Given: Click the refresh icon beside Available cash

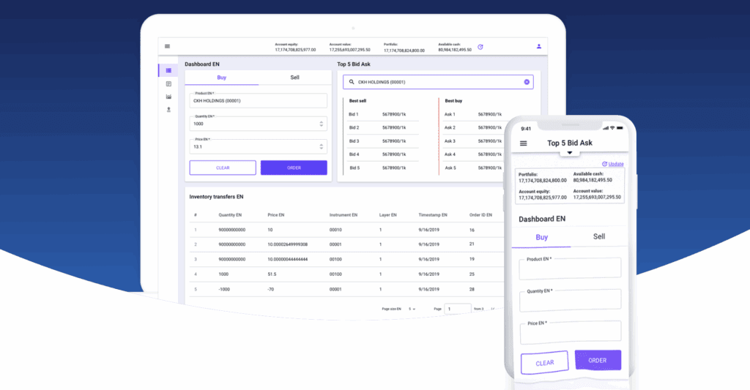Looking at the screenshot, I should pyautogui.click(x=480, y=47).
